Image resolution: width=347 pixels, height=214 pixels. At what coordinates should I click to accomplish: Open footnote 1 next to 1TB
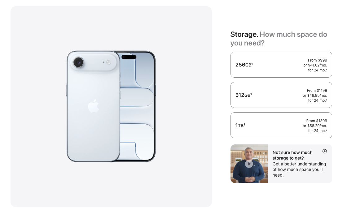[x=244, y=124]
